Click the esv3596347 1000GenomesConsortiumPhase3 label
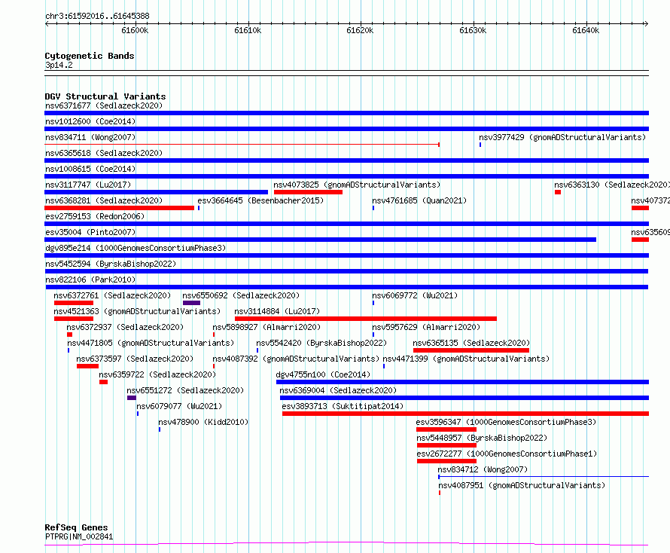This screenshot has height=553, width=670. [x=507, y=422]
